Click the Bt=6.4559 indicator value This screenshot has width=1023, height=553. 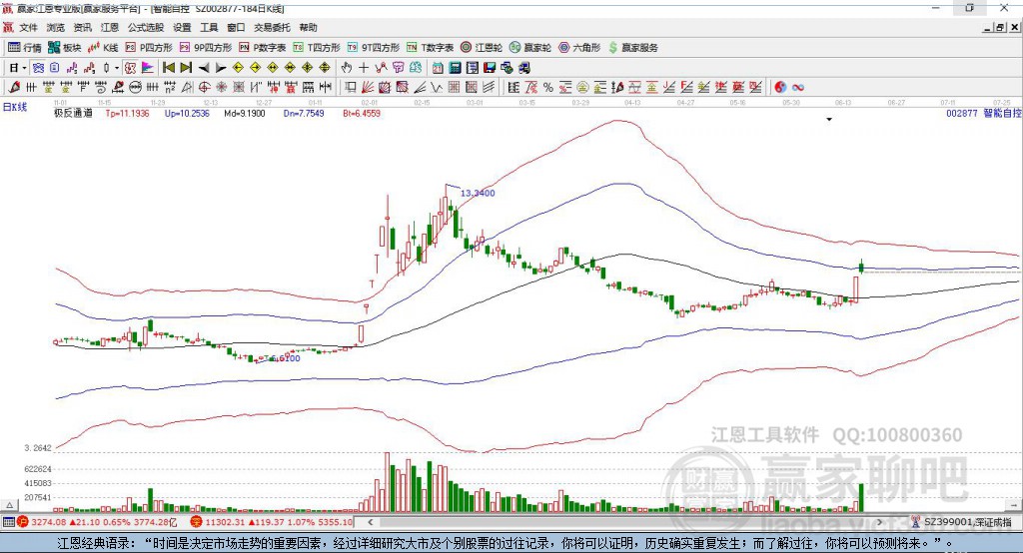coord(362,114)
